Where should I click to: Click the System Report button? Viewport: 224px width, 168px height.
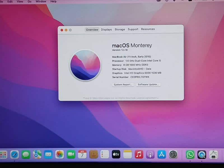123,85
